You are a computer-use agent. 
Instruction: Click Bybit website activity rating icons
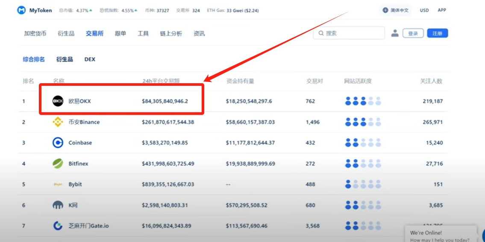(363, 184)
